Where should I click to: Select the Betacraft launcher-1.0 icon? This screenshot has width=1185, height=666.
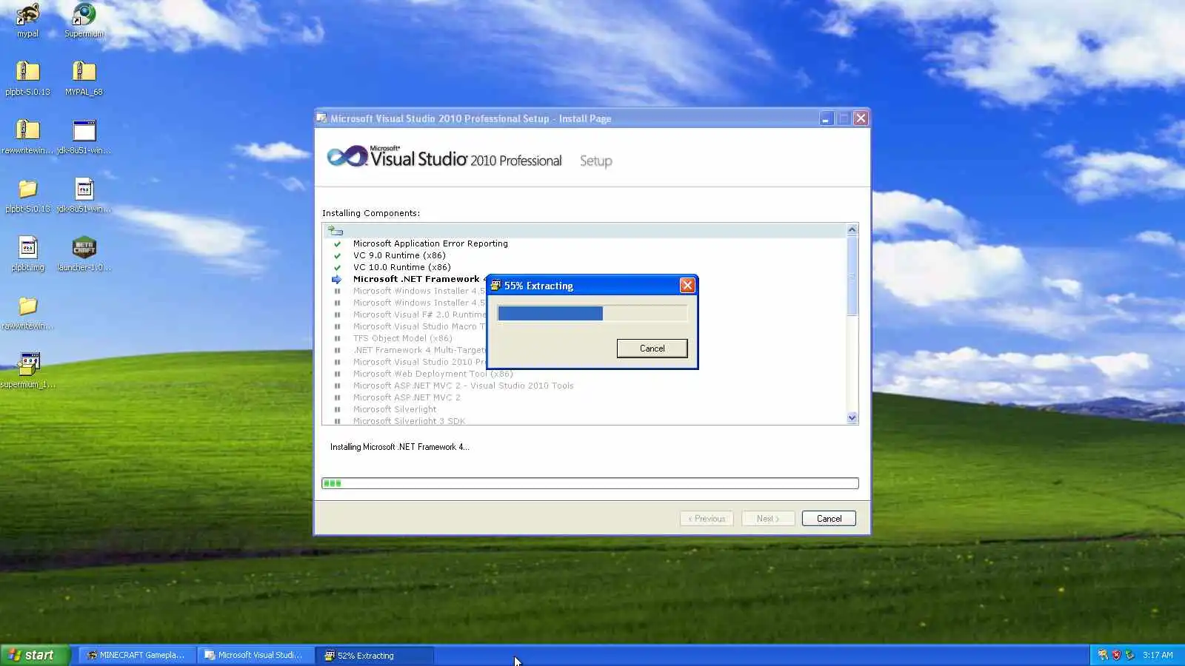84,247
